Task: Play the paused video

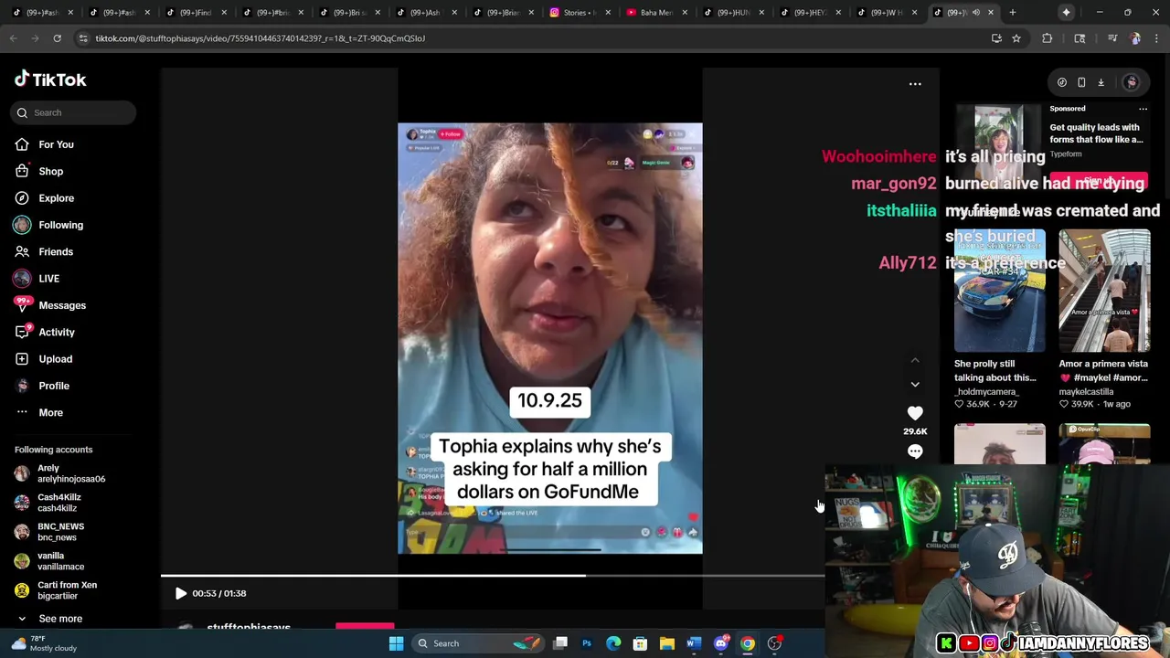Action: pos(180,593)
